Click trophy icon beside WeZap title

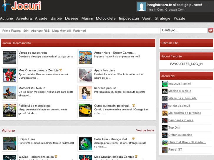click(56, 156)
